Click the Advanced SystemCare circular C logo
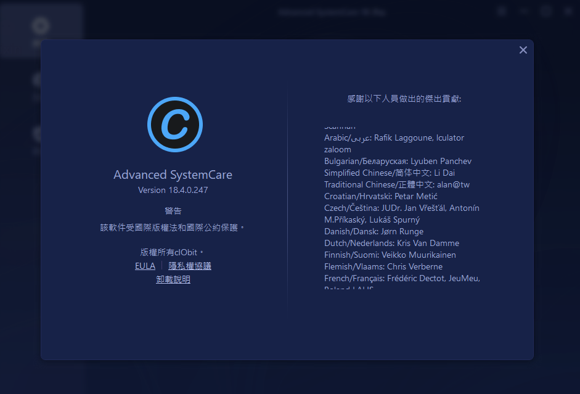 coord(174,125)
